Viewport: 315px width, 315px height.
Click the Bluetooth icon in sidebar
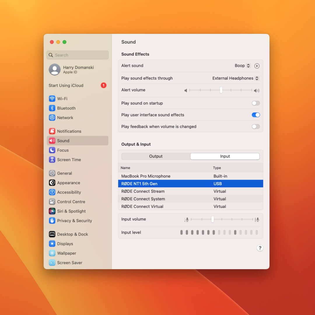coord(52,108)
